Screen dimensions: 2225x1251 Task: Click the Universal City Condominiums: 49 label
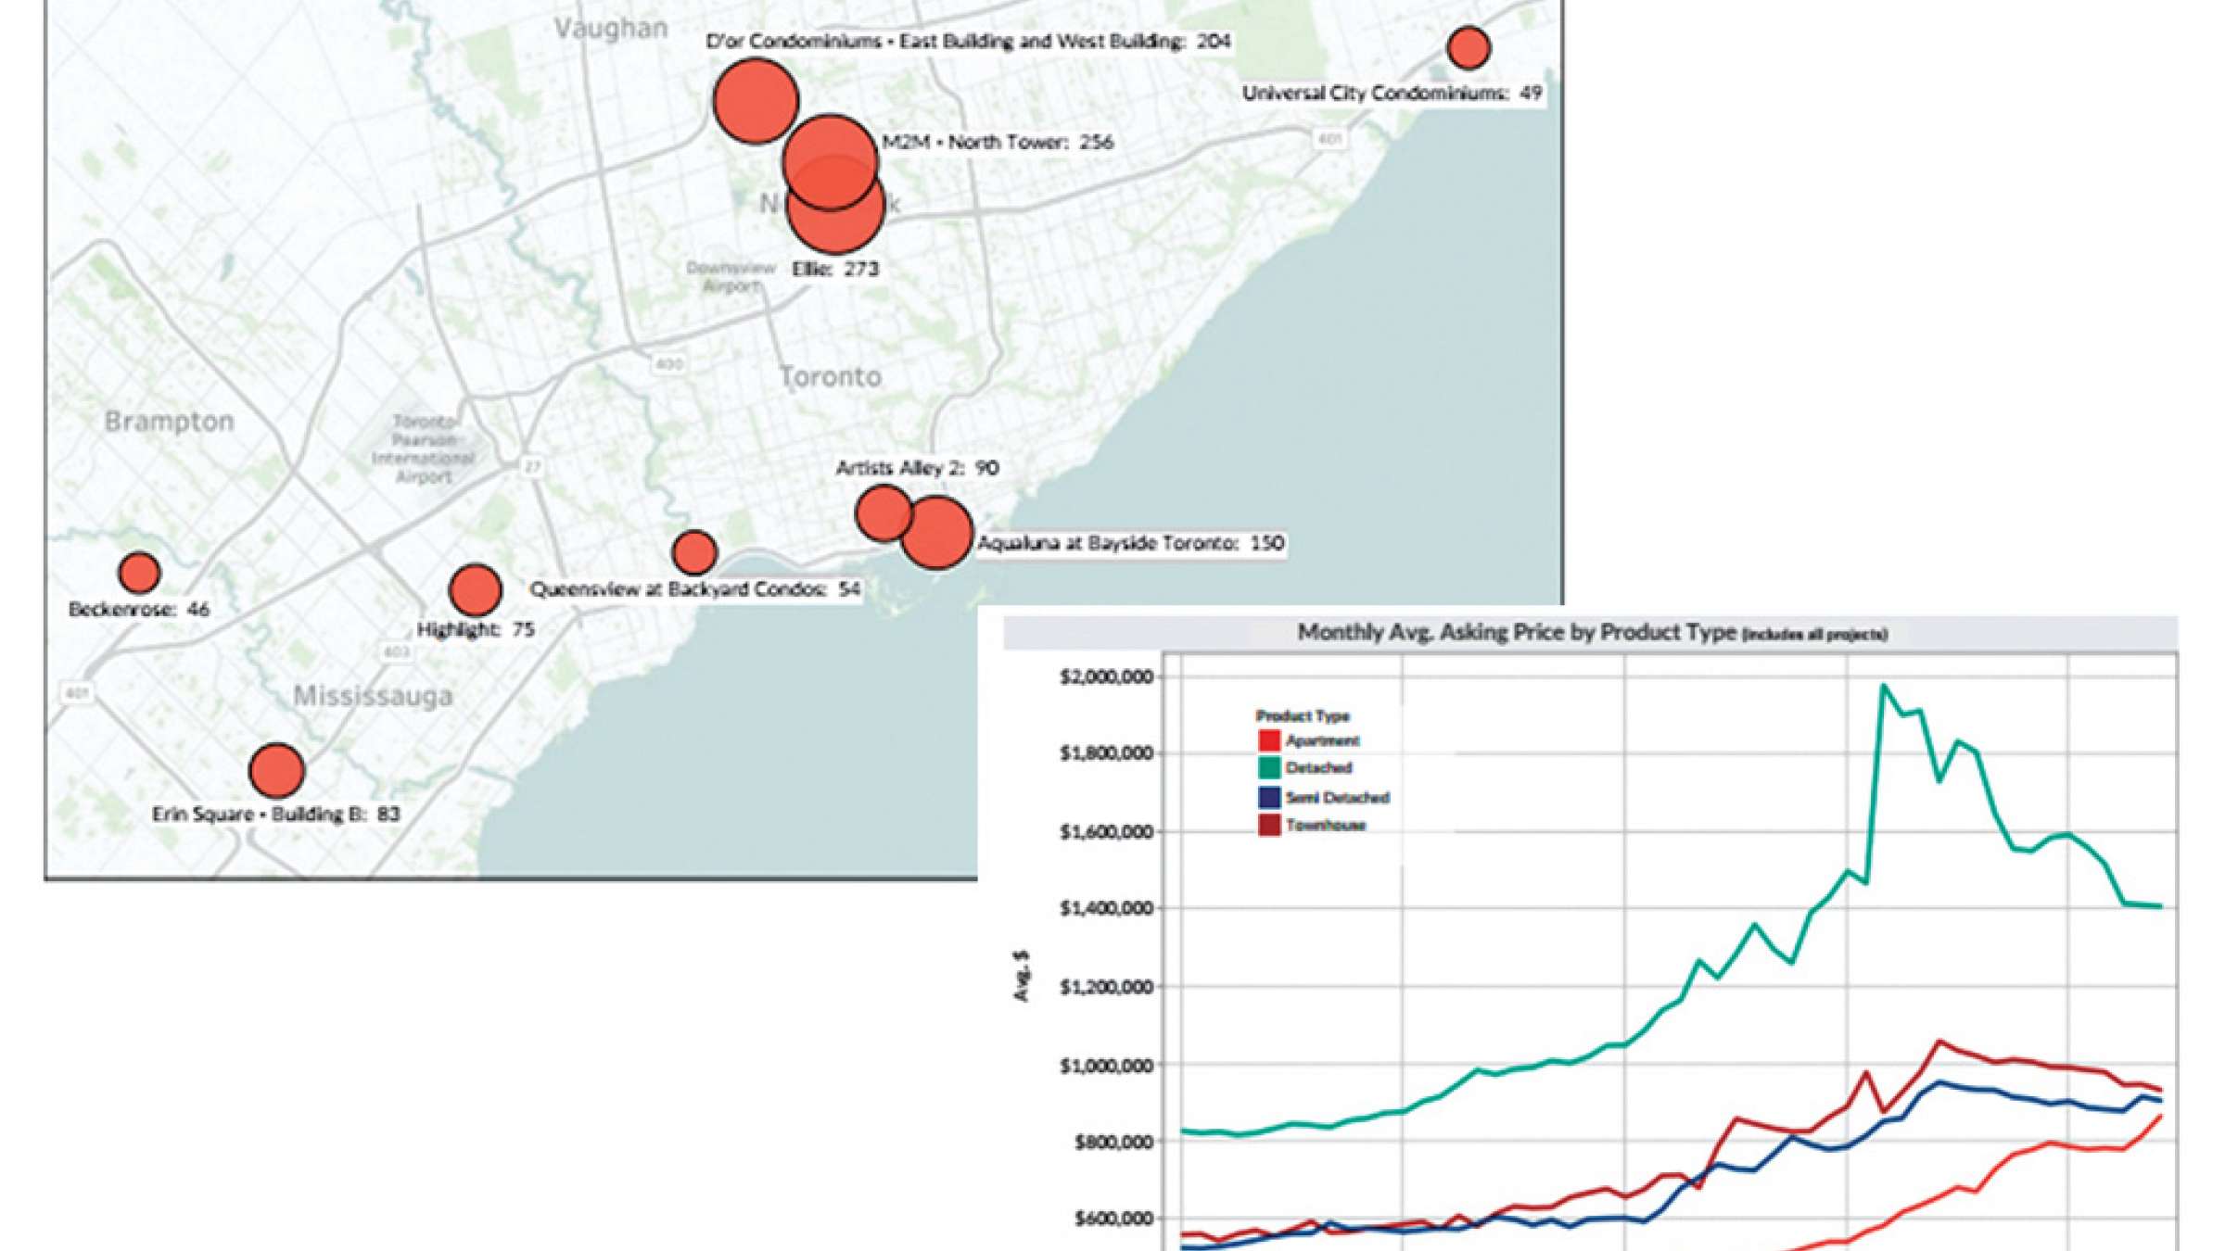(1391, 93)
